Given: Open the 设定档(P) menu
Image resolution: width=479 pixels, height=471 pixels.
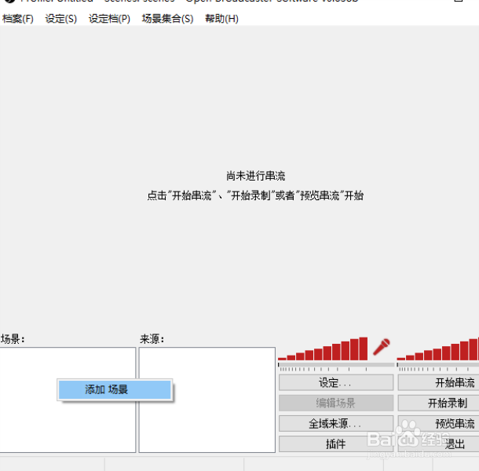Looking at the screenshot, I should 109,19.
